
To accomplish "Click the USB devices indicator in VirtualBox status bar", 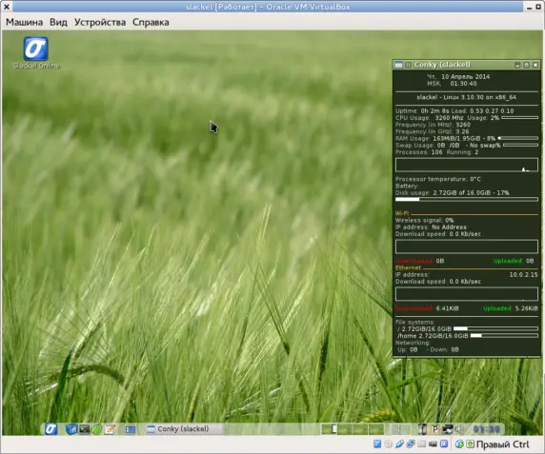I will [x=399, y=444].
